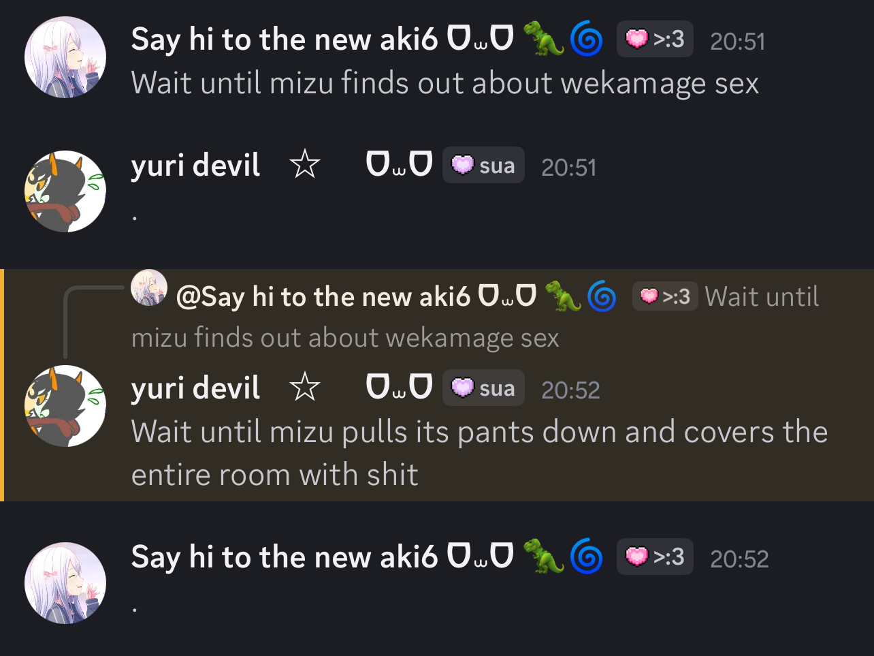Open the small avatar in the reply preview

pos(149,287)
